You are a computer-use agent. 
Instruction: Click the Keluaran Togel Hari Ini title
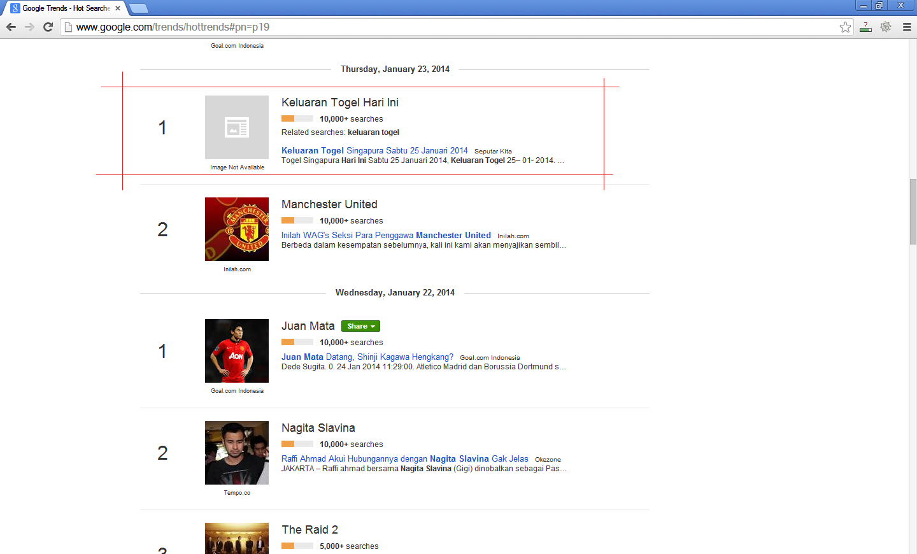(x=340, y=103)
